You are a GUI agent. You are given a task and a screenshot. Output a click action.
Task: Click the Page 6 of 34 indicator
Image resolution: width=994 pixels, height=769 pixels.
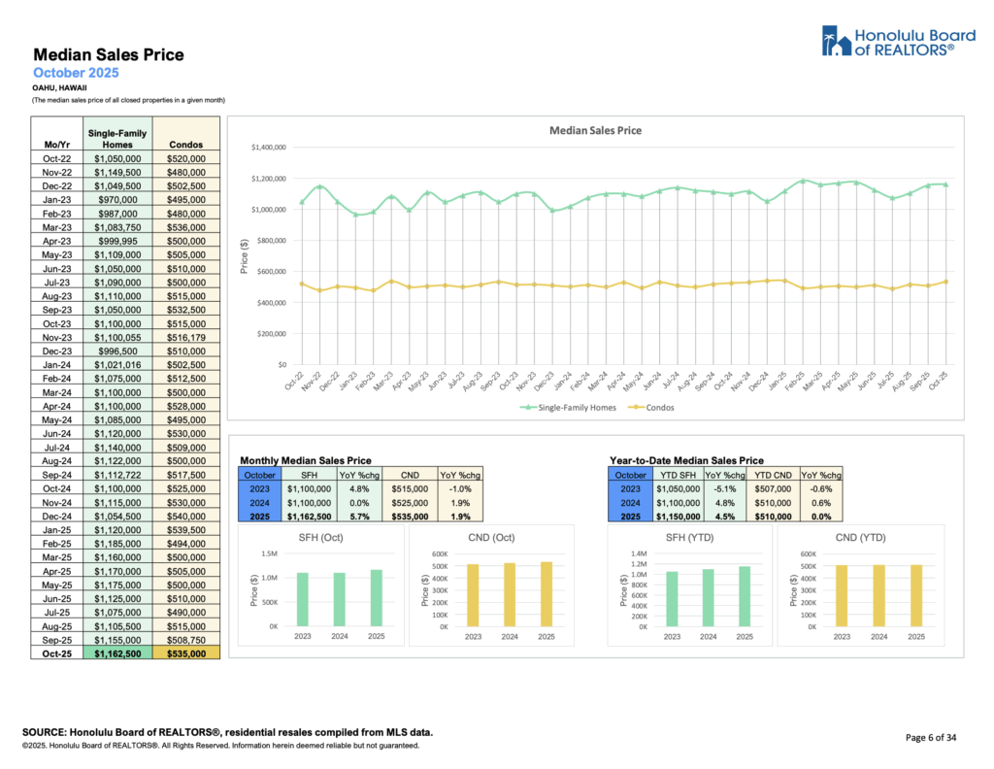[931, 738]
